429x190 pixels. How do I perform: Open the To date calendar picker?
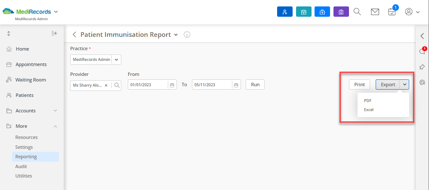point(236,85)
